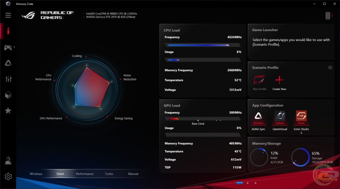Click the CPU Usage bar
The image size is (340, 189).
pyautogui.click(x=203, y=60)
